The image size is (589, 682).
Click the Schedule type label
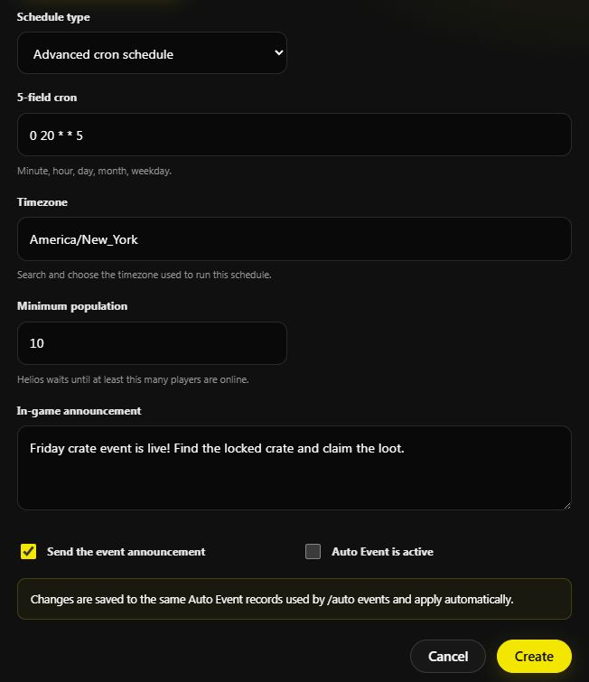click(x=53, y=17)
